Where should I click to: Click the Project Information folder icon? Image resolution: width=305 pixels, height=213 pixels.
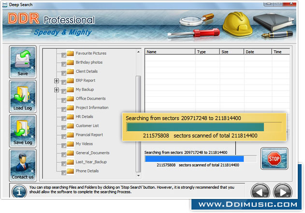71,107
